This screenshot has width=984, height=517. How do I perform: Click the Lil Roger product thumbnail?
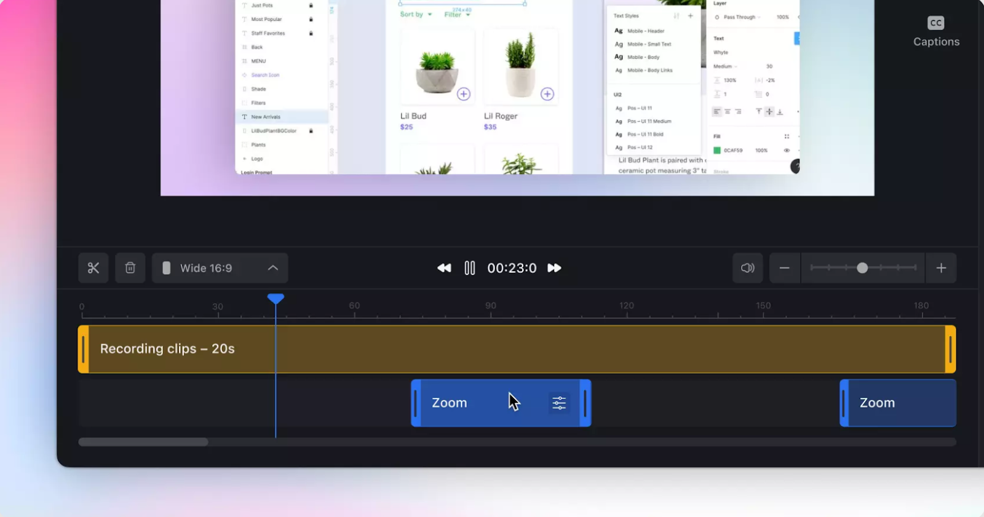pyautogui.click(x=521, y=67)
